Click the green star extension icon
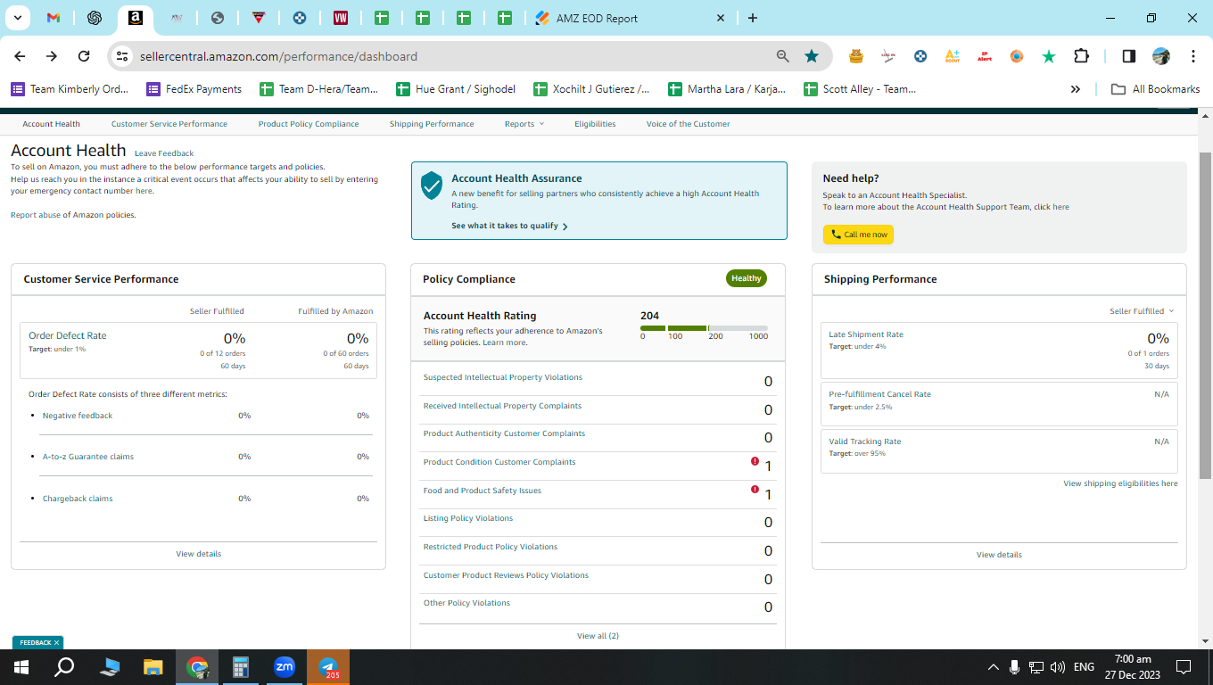Viewport: 1213px width, 685px height. tap(1049, 56)
